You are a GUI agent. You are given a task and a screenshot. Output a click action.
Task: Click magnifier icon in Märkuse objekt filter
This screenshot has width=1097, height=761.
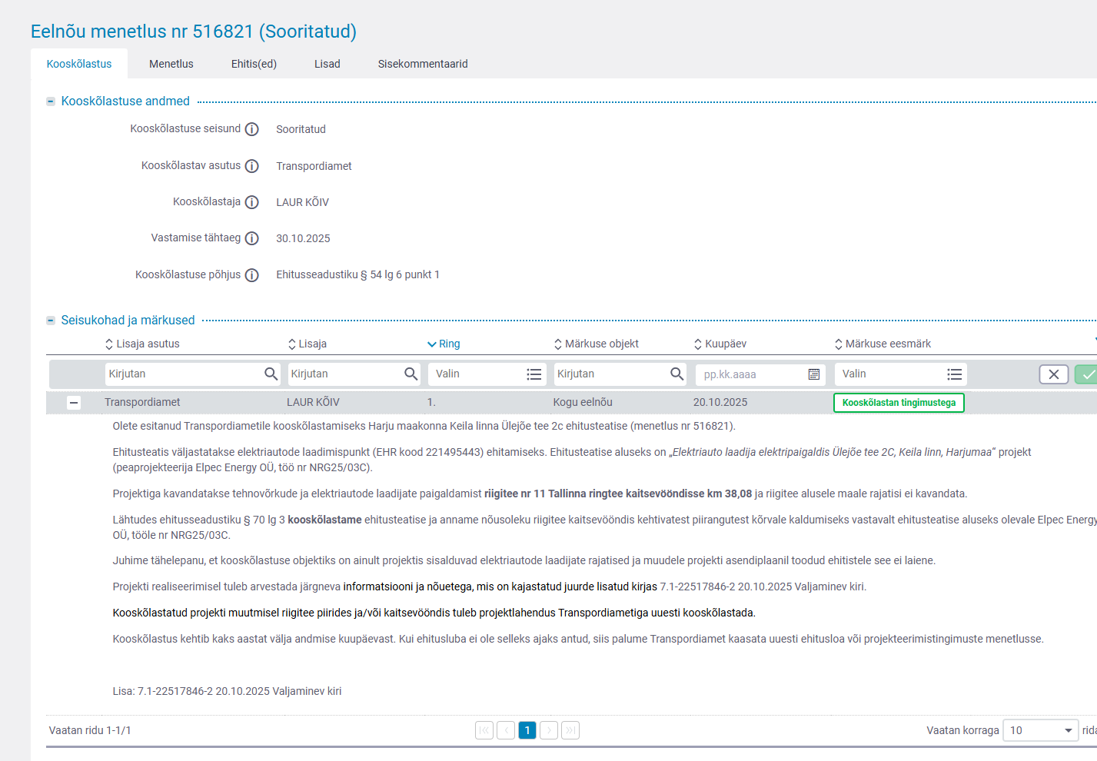(x=676, y=374)
